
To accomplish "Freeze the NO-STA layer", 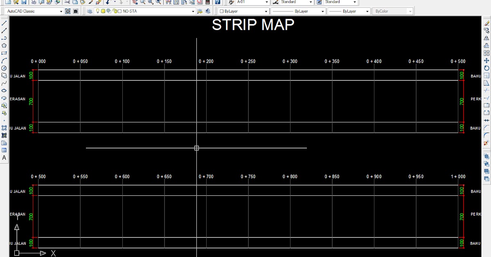I will coord(103,11).
